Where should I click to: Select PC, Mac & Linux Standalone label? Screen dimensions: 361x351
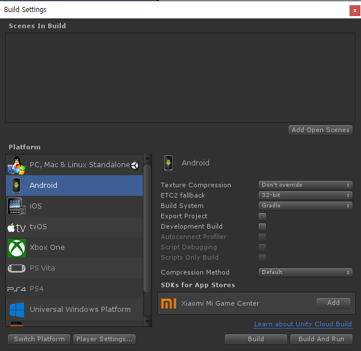(x=80, y=164)
